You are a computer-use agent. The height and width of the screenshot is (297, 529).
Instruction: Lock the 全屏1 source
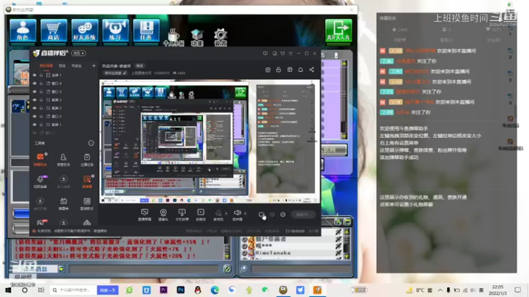(x=41, y=75)
